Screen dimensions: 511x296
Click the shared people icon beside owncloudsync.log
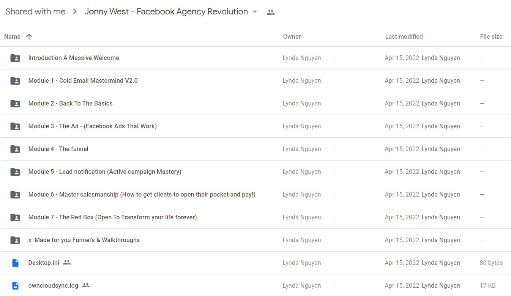point(86,285)
